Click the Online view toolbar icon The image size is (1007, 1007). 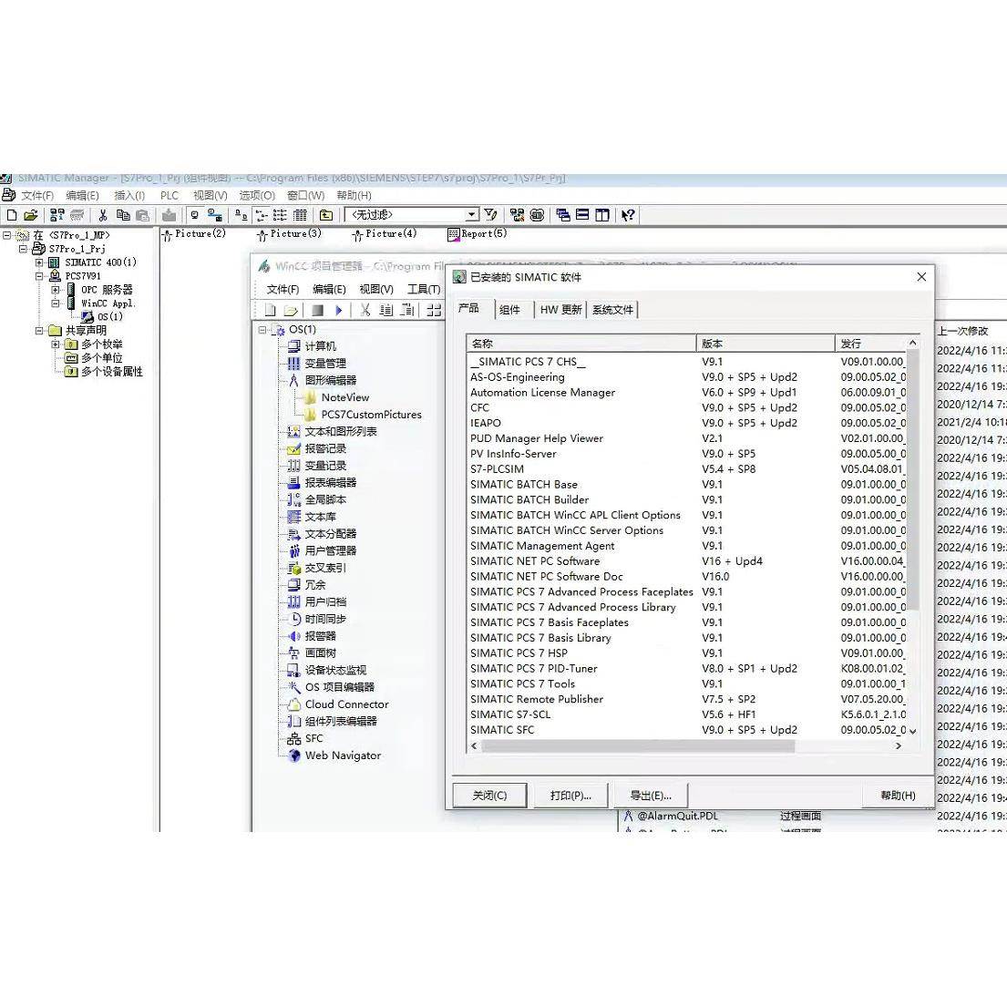click(x=195, y=215)
